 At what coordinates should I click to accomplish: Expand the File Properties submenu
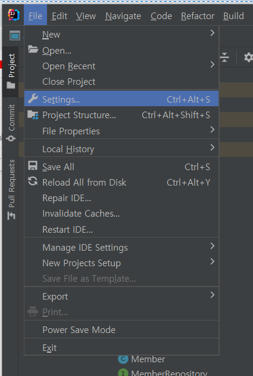[x=121, y=131]
